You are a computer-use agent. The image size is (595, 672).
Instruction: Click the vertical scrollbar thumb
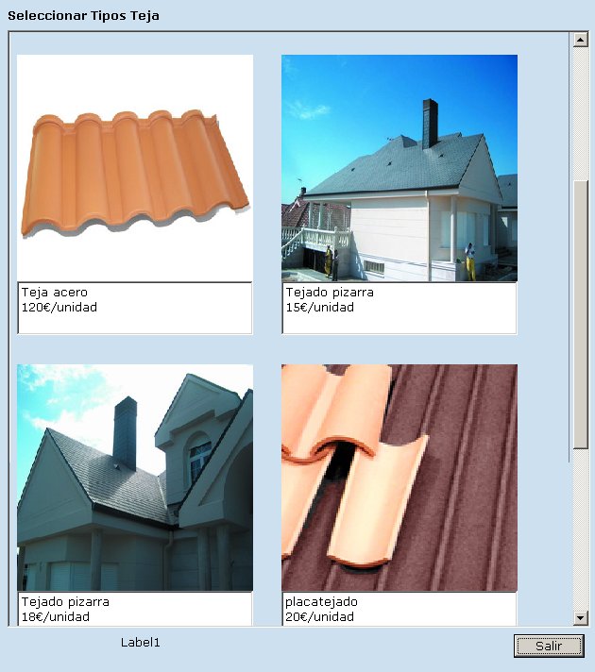coord(581,314)
